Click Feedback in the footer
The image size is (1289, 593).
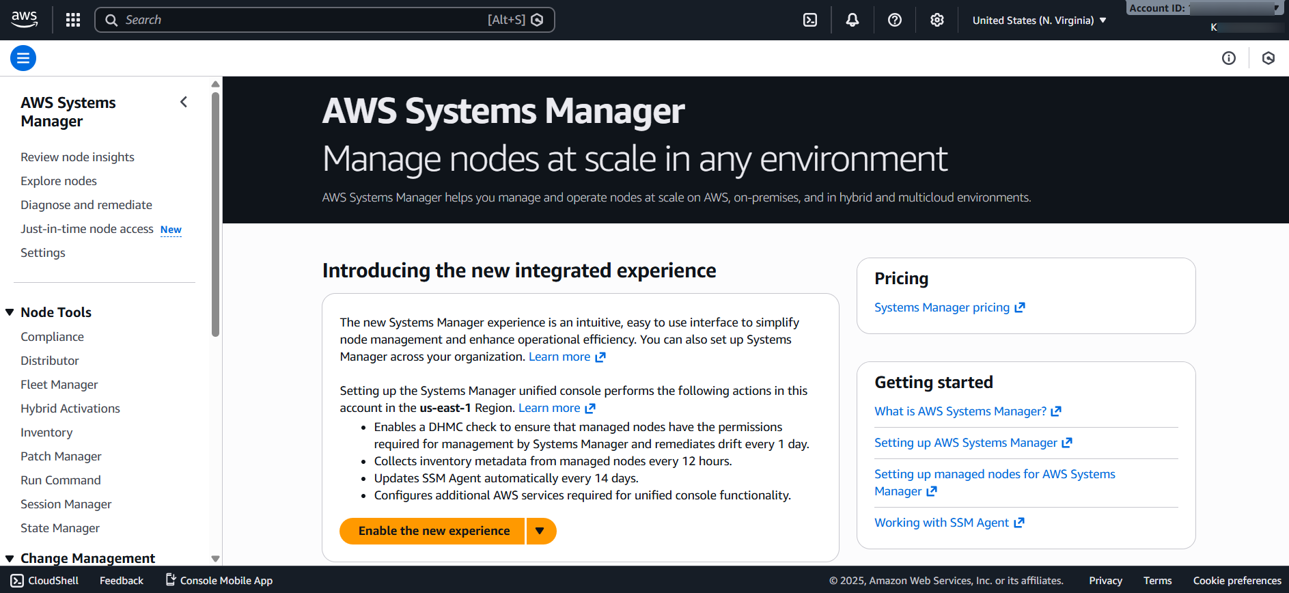(x=122, y=581)
